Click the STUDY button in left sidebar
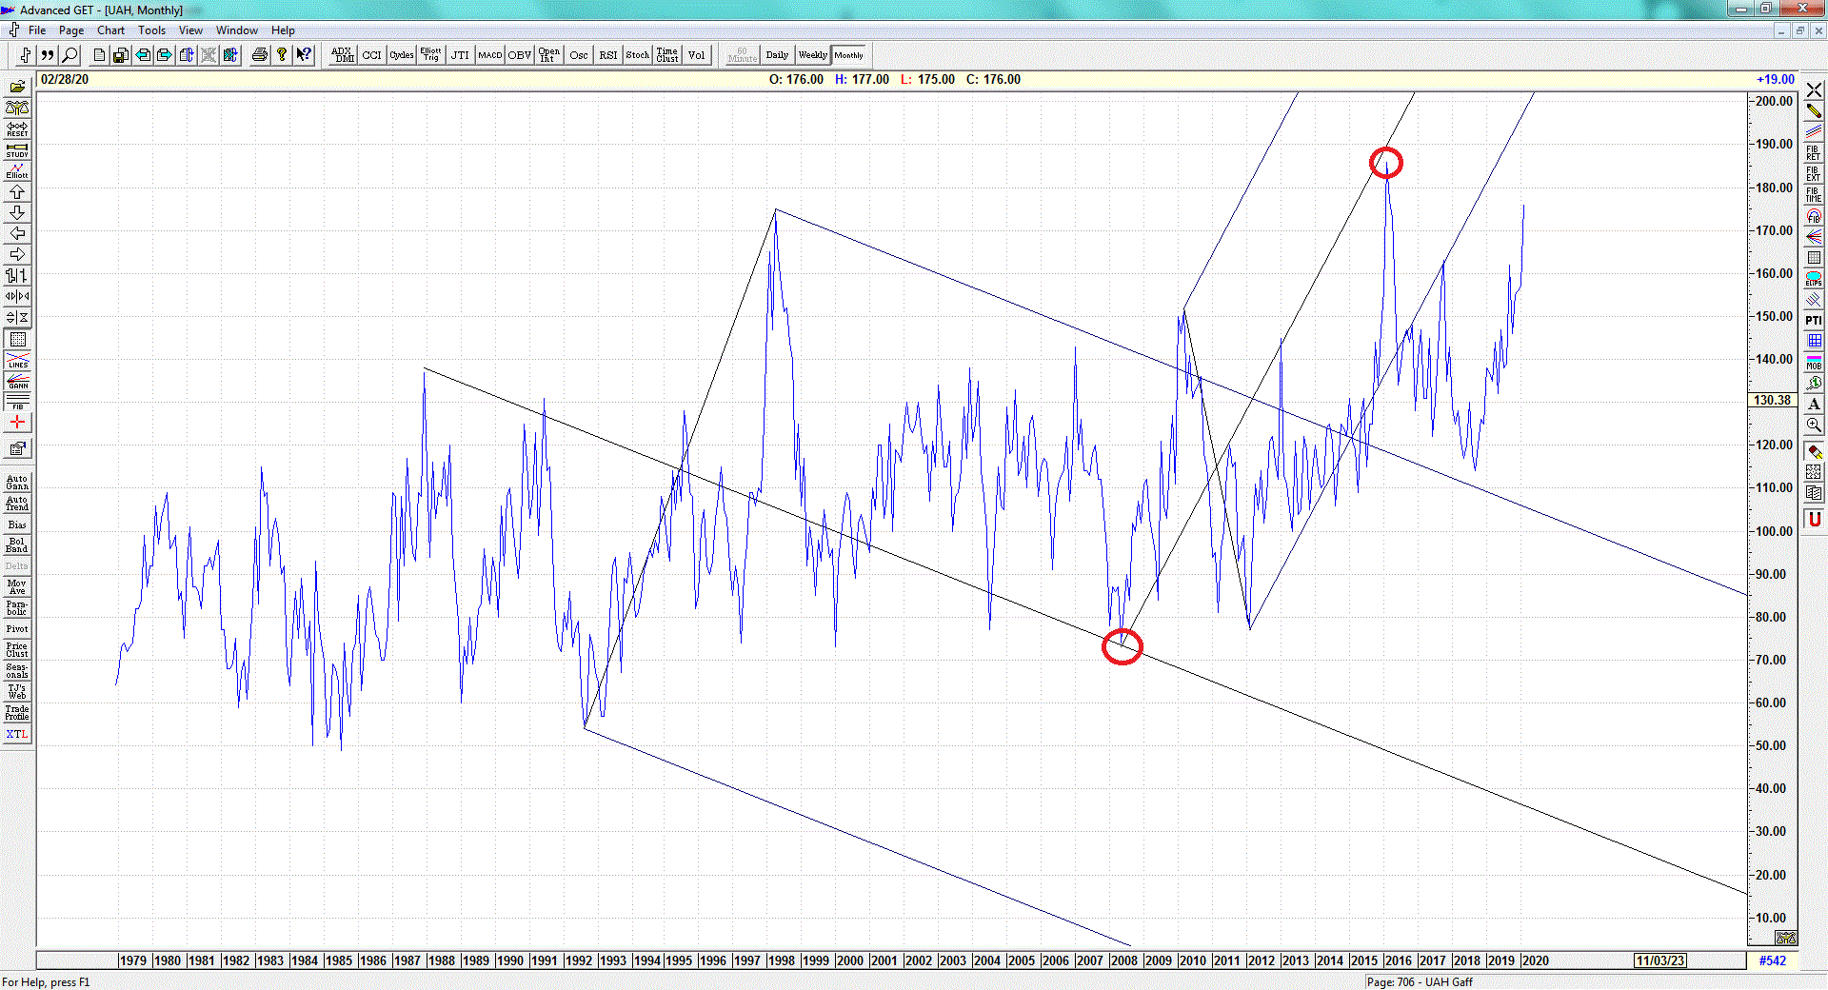 pyautogui.click(x=17, y=149)
